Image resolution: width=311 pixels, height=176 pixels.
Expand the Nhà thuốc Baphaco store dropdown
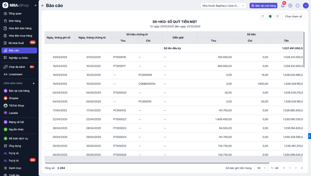pos(223,5)
